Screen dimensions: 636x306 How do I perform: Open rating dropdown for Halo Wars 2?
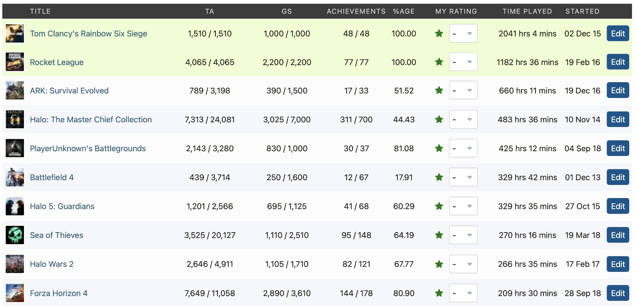point(463,264)
